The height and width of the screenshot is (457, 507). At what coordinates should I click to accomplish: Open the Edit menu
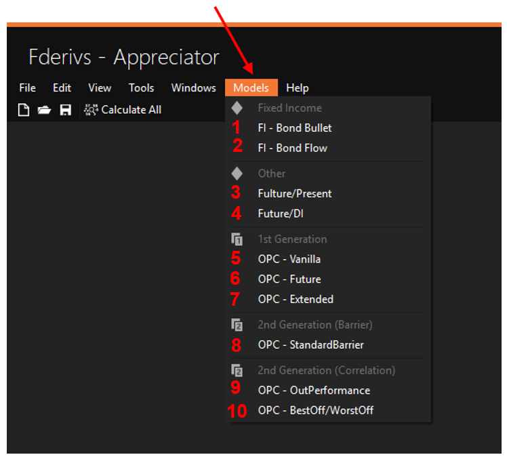coord(62,88)
